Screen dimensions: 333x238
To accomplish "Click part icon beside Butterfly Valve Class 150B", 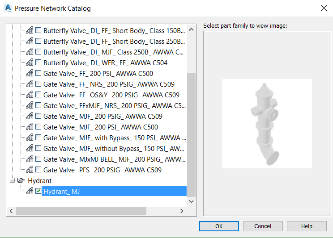I will (x=30, y=30).
